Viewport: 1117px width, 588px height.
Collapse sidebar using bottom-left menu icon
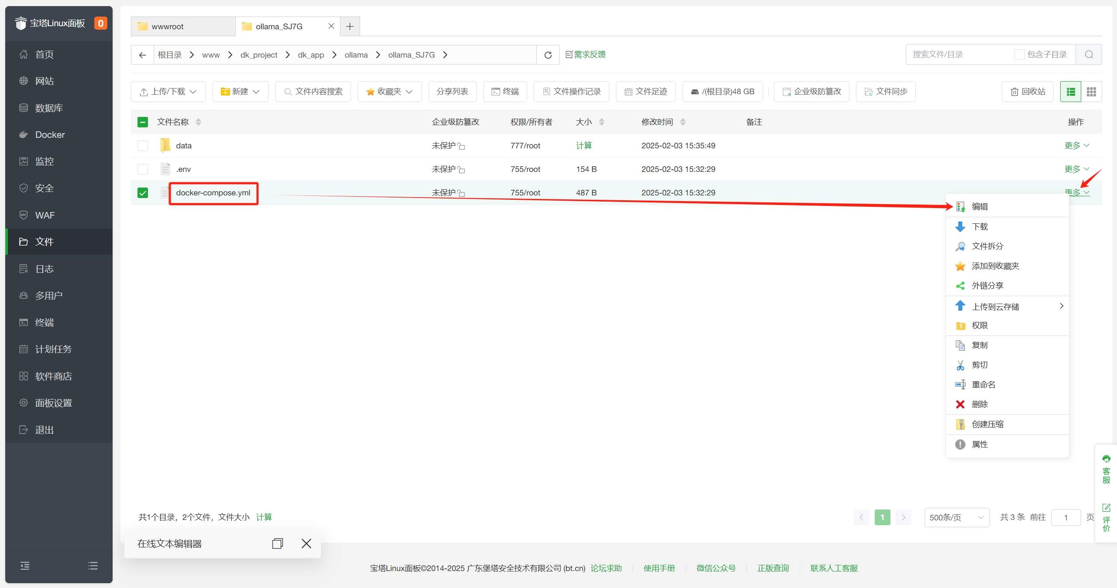pos(25,566)
